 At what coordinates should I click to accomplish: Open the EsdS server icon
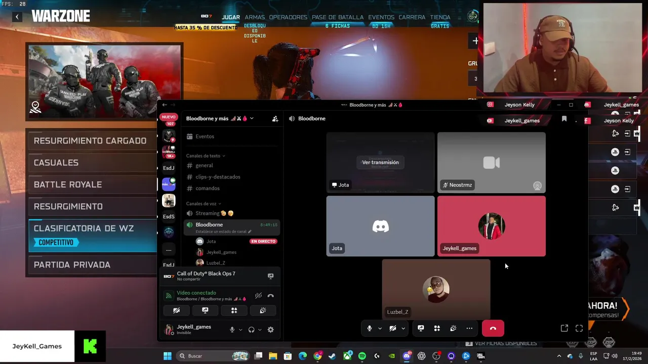[169, 216]
